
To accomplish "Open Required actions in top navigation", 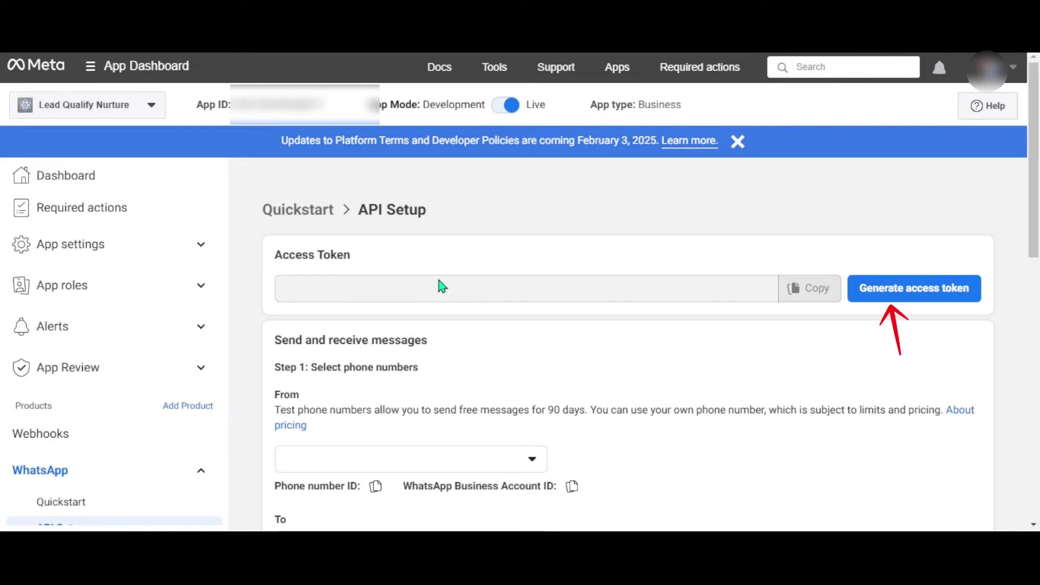I will click(x=700, y=67).
